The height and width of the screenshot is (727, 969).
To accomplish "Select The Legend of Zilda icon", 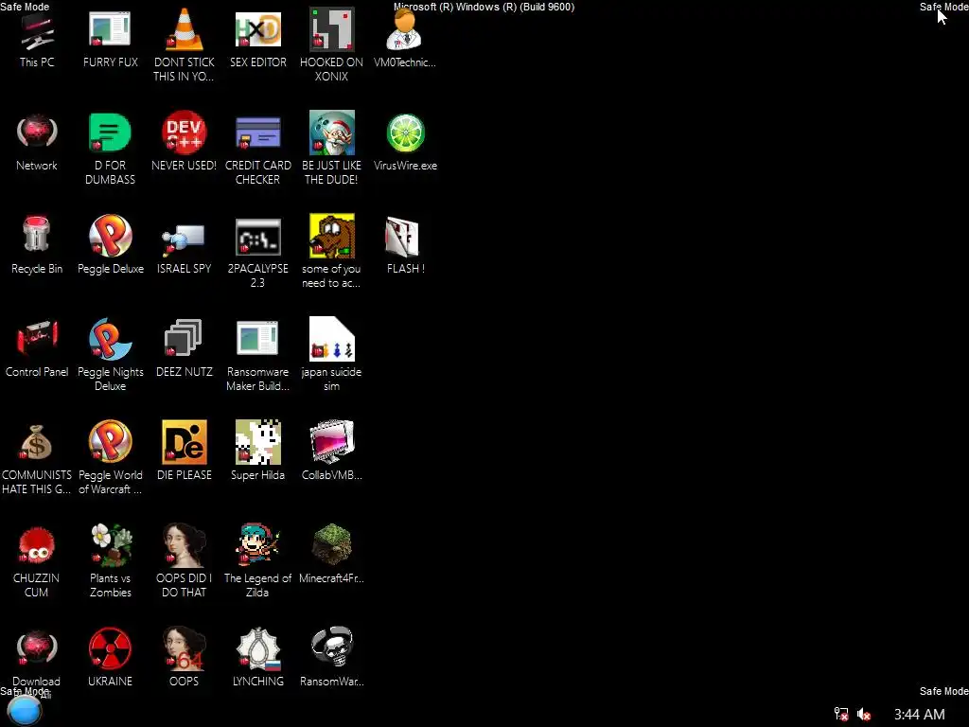I will [x=257, y=544].
